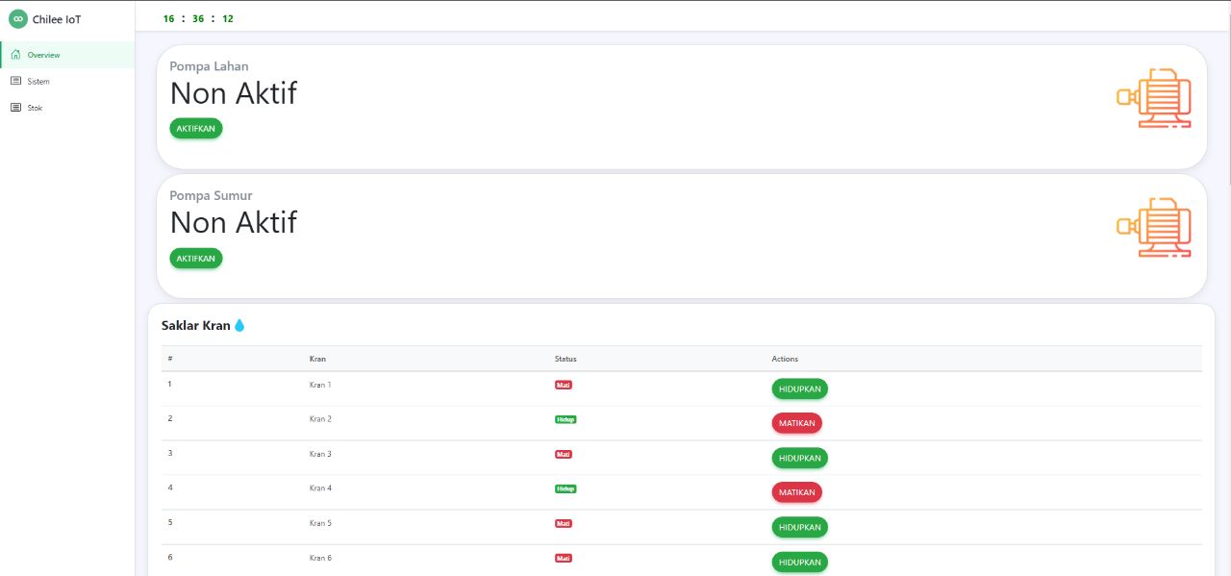
Task: Turn on Kran 6 with HIDUPKAN
Action: click(x=799, y=562)
